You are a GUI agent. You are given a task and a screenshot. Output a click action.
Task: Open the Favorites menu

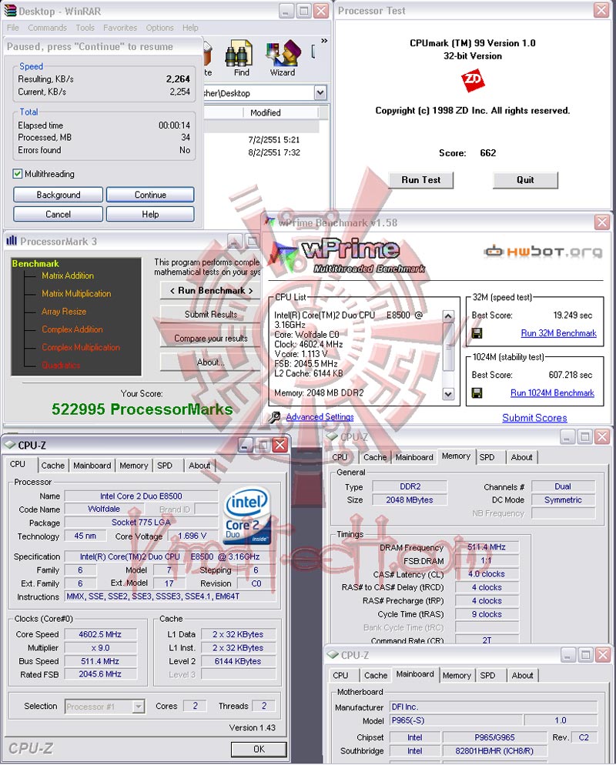120,28
